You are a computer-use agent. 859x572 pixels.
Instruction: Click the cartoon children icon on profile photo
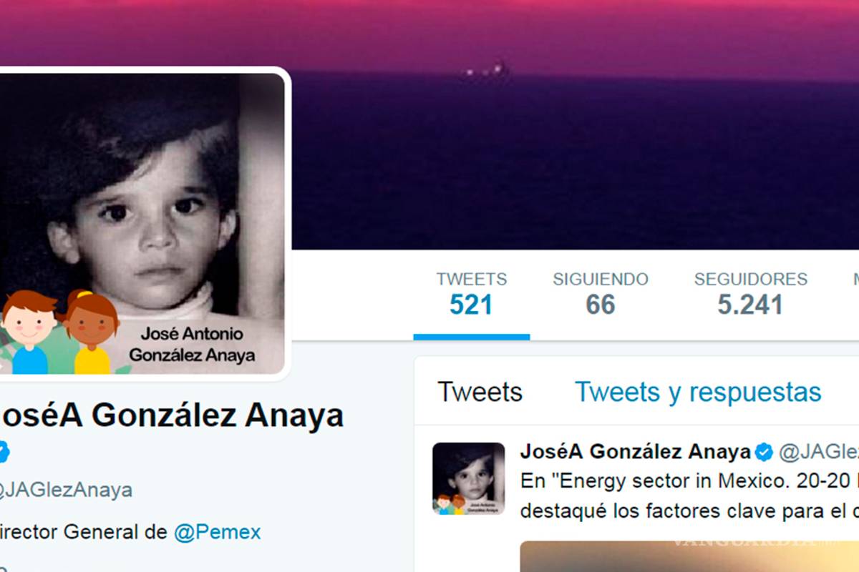click(59, 332)
